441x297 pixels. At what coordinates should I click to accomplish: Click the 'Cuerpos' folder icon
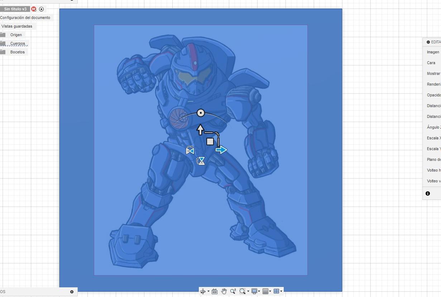pos(3,43)
